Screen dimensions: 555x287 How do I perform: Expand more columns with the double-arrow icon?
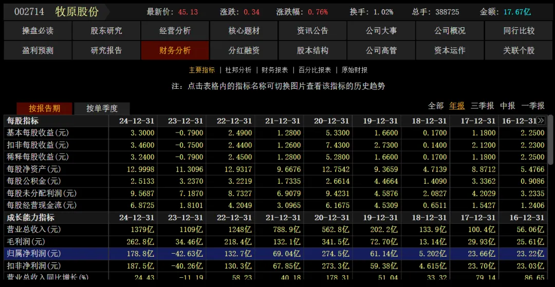tap(541, 121)
